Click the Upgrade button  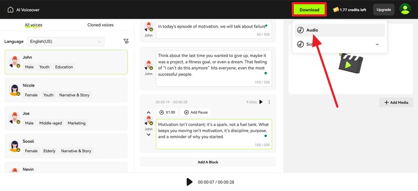point(384,10)
